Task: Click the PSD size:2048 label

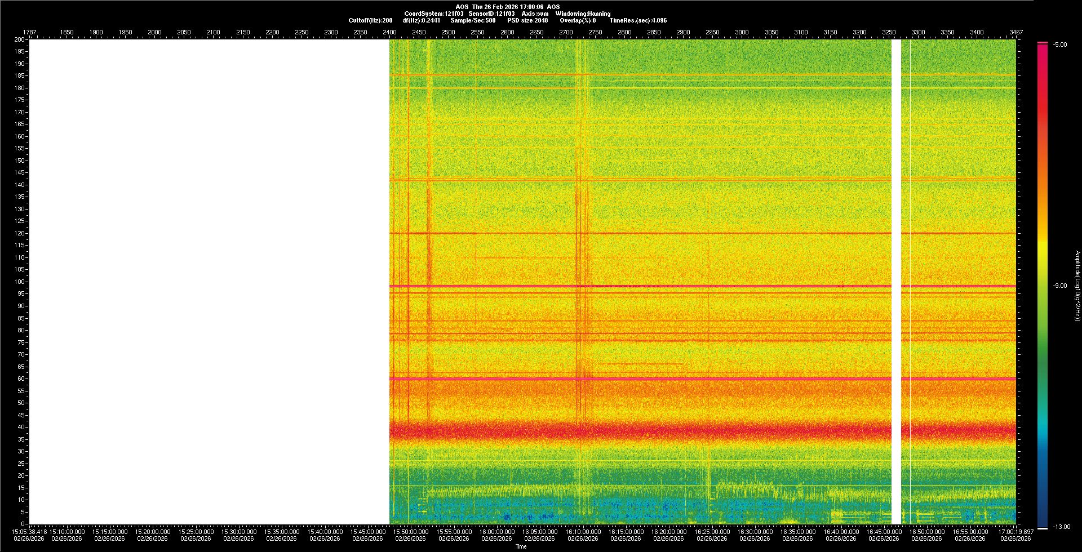Action: (x=527, y=20)
